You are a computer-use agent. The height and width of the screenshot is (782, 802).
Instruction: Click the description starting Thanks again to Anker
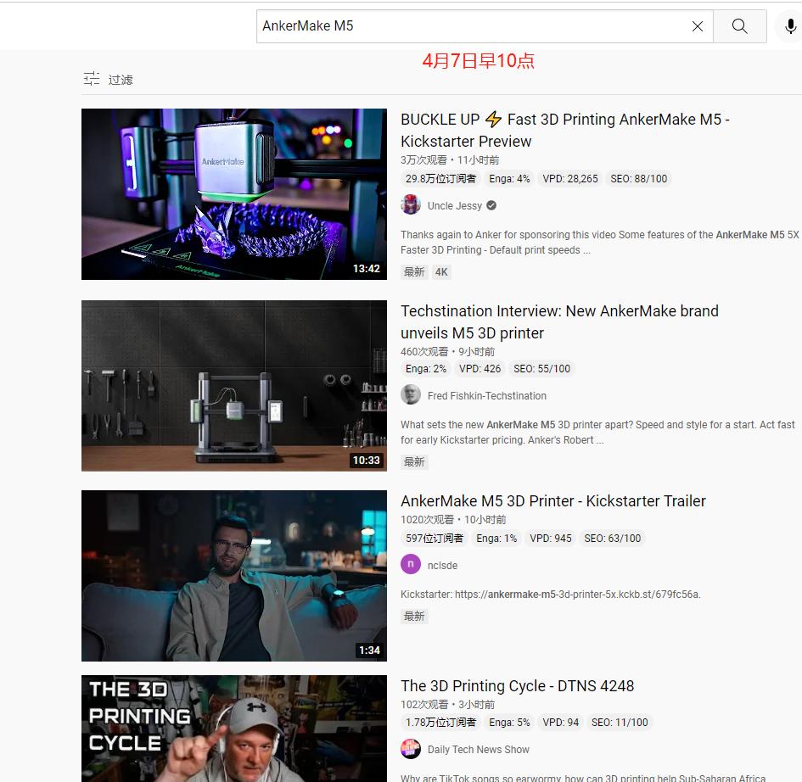coord(599,243)
